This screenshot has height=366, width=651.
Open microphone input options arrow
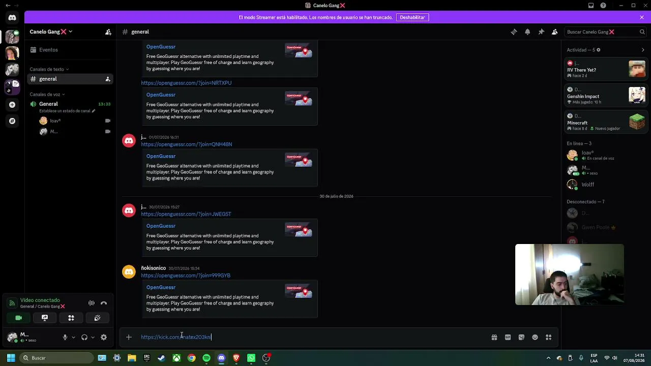point(73,338)
